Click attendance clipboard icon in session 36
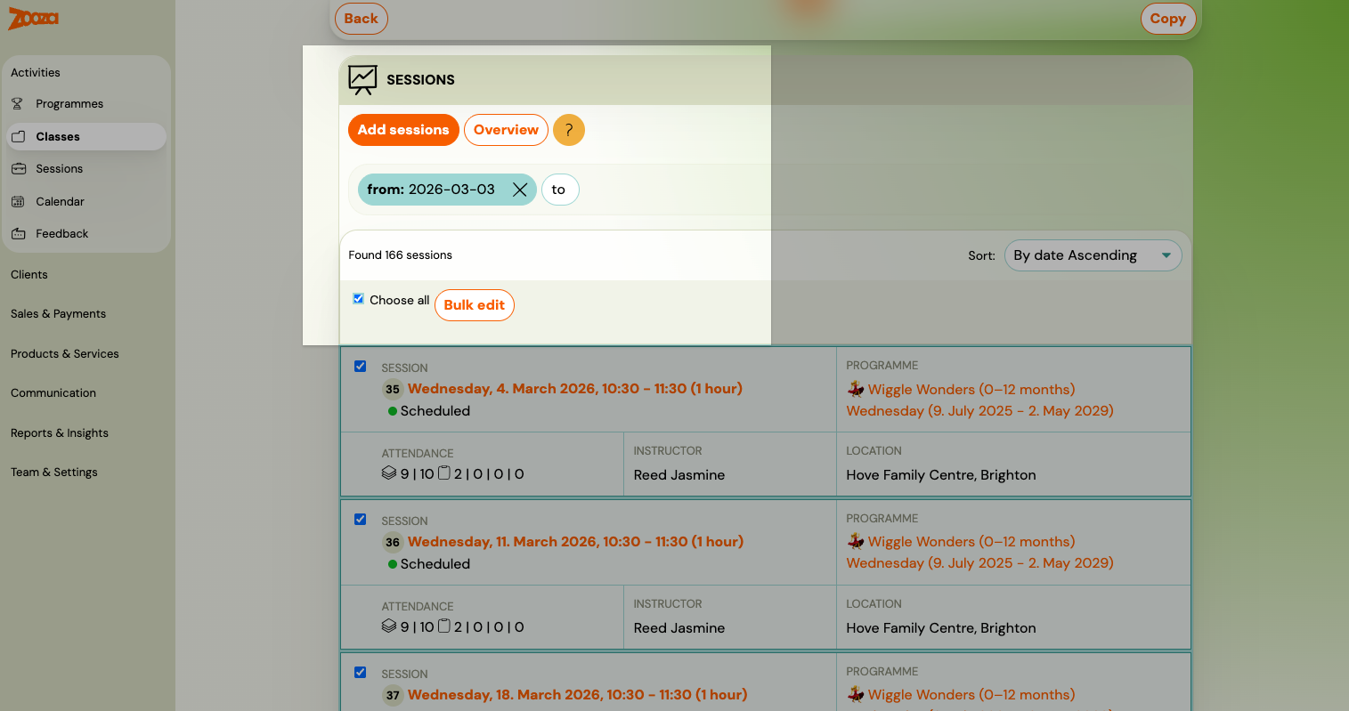Viewport: 1349px width, 711px height. coord(443,626)
